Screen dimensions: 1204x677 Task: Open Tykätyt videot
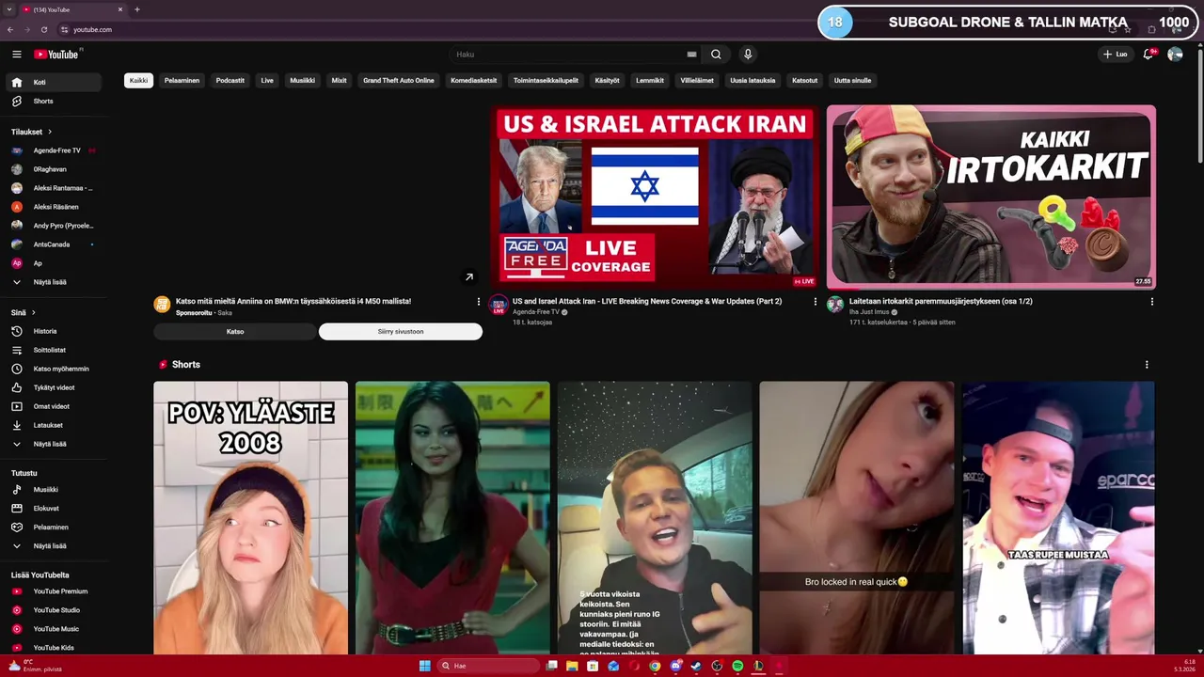[x=52, y=387]
